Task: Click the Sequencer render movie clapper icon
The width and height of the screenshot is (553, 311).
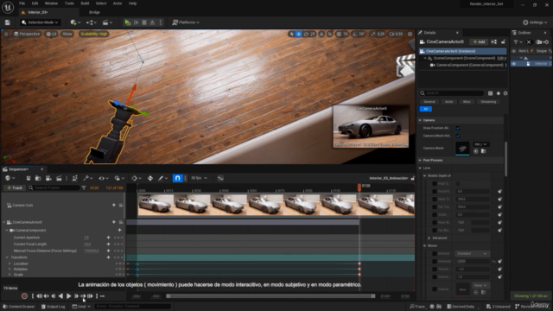Action: tap(59, 178)
